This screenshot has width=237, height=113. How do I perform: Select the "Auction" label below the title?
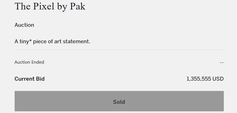click(24, 25)
